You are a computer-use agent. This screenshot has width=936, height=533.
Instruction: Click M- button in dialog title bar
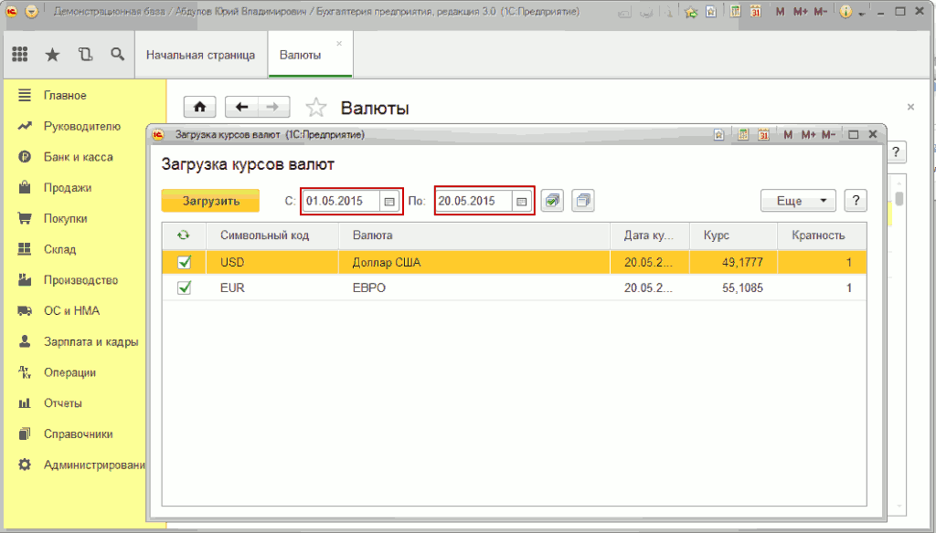[x=828, y=135]
